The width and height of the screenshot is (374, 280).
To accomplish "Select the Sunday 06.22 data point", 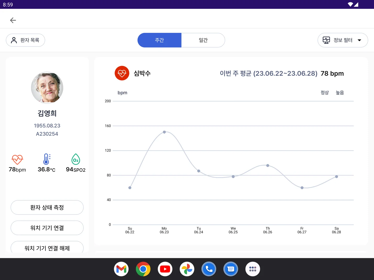I will pos(130,188).
